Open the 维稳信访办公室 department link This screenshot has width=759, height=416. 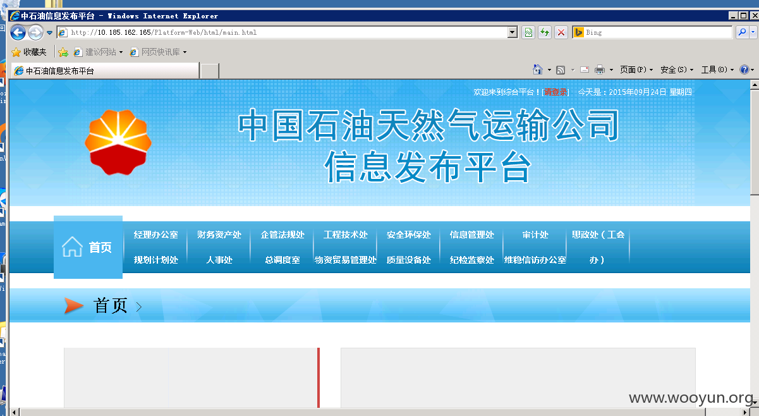pos(535,260)
